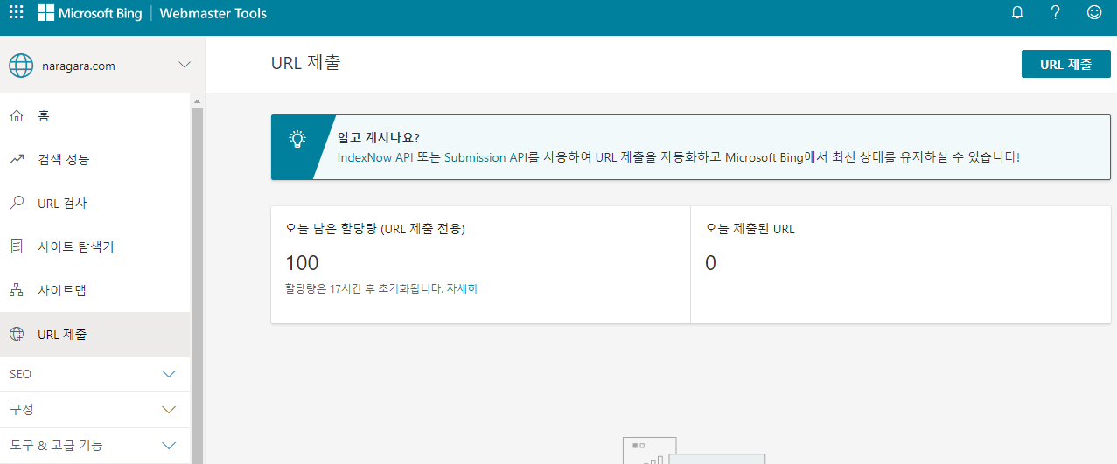Click the remaining quota value 100
The height and width of the screenshot is (464, 1117).
click(x=303, y=263)
